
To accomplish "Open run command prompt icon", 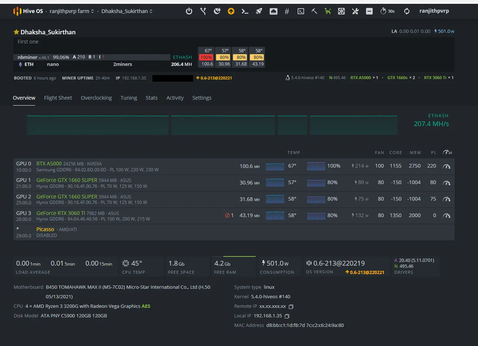I will (x=245, y=11).
